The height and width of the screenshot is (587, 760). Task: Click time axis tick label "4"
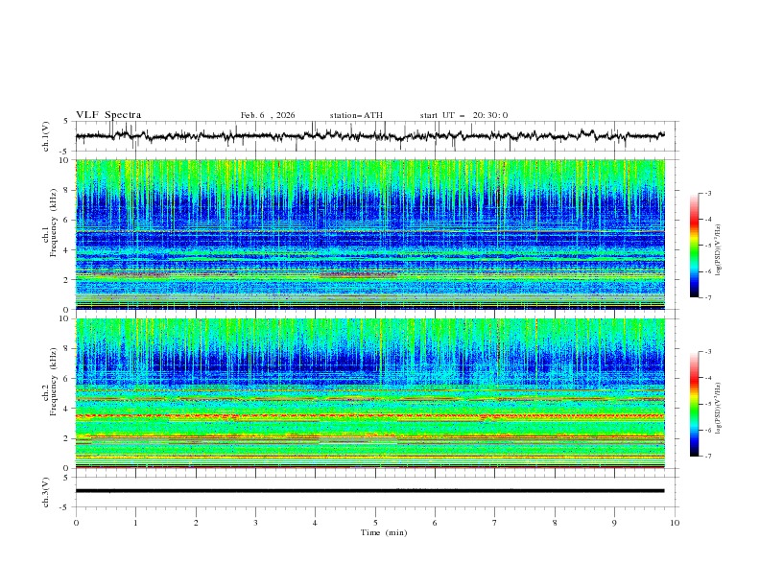316,523
